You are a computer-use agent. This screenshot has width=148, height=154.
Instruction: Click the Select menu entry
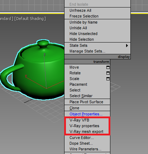(87, 90)
